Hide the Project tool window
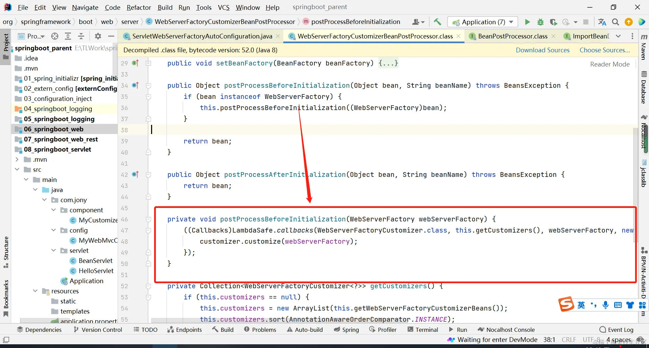Image resolution: width=649 pixels, height=348 pixels. click(111, 36)
